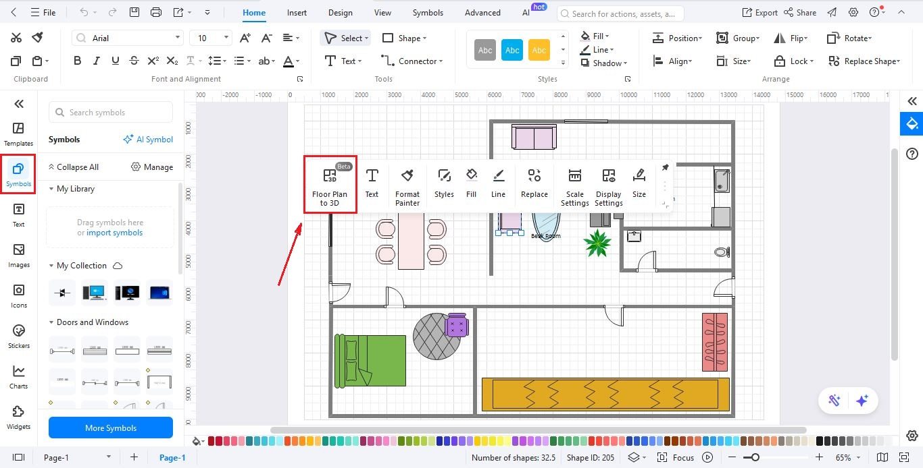The width and height of the screenshot is (923, 468).
Task: Open the Shape tool dropdown
Action: [404, 38]
